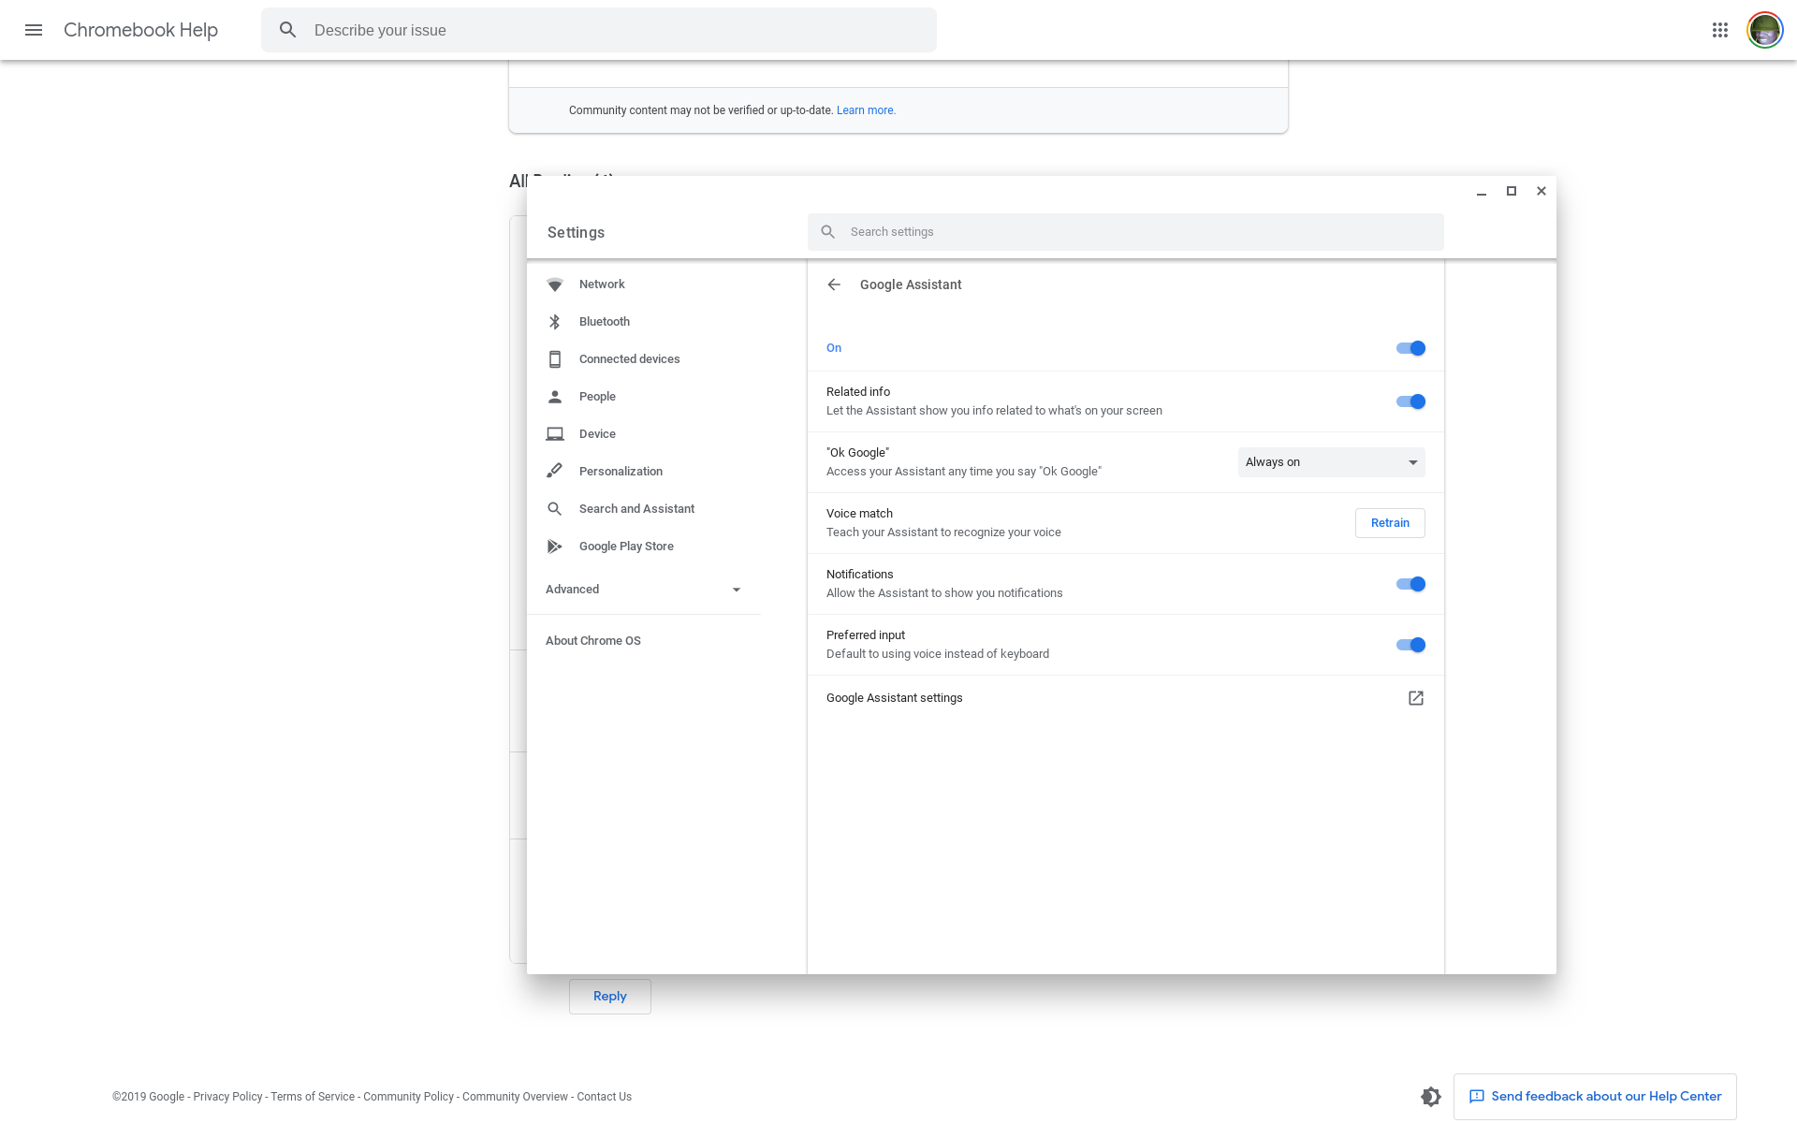Image resolution: width=1797 pixels, height=1123 pixels.
Task: Select Search and Assistant in sidebar
Action: 636,509
